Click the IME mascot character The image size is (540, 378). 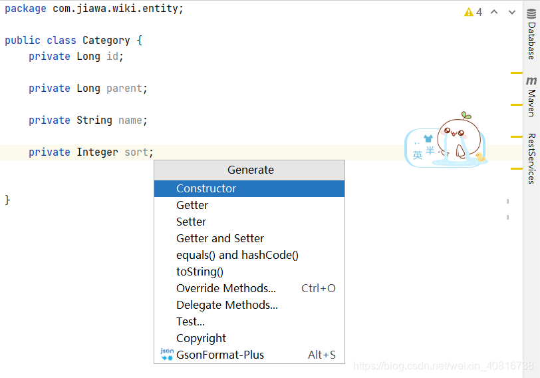pos(460,138)
